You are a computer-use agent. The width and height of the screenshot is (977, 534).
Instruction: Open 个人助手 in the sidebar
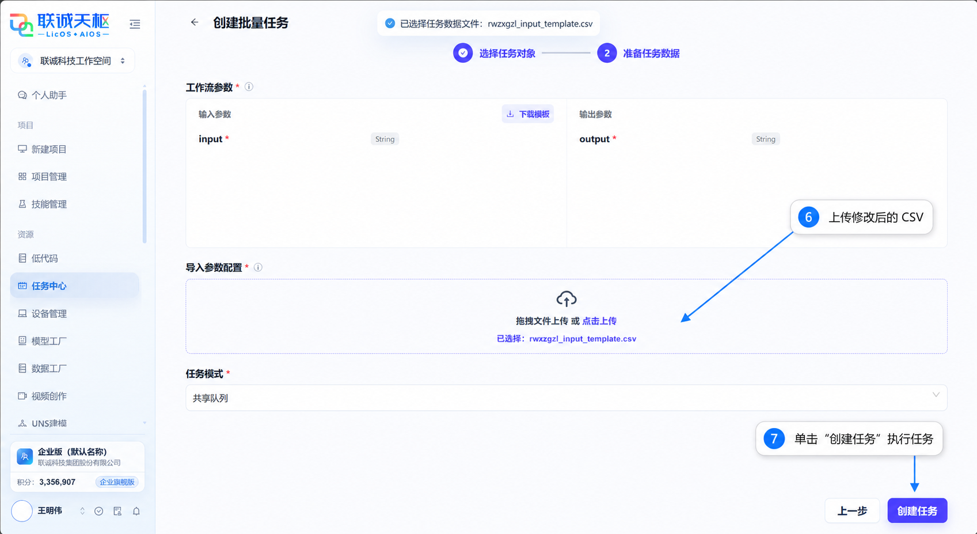tap(75, 95)
